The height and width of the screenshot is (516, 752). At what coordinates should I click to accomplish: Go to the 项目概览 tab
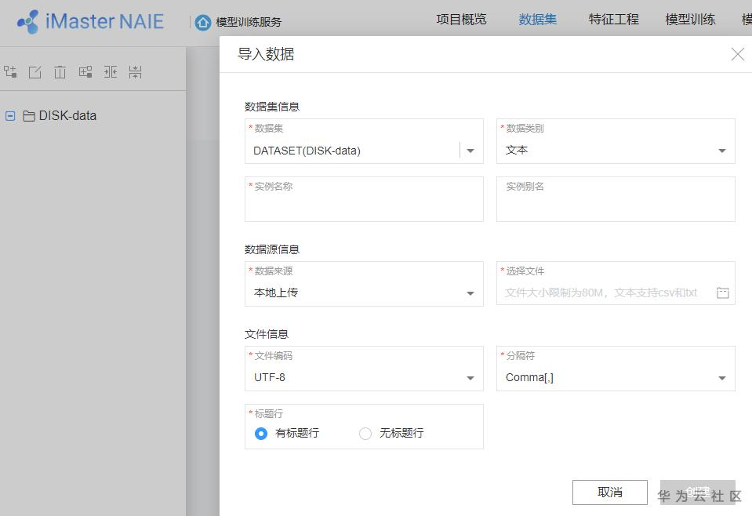click(x=461, y=20)
